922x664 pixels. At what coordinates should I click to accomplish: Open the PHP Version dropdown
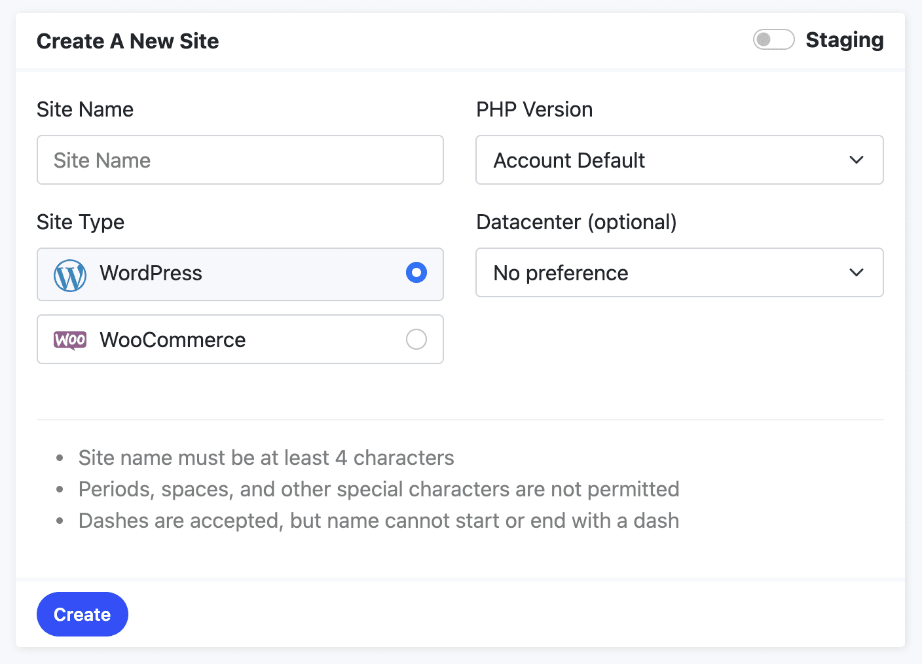pyautogui.click(x=679, y=160)
